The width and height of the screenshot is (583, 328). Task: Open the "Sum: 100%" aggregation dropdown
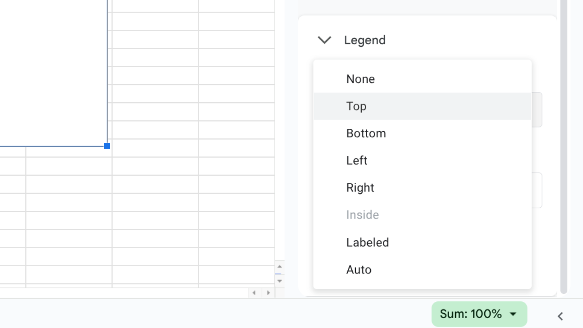479,314
